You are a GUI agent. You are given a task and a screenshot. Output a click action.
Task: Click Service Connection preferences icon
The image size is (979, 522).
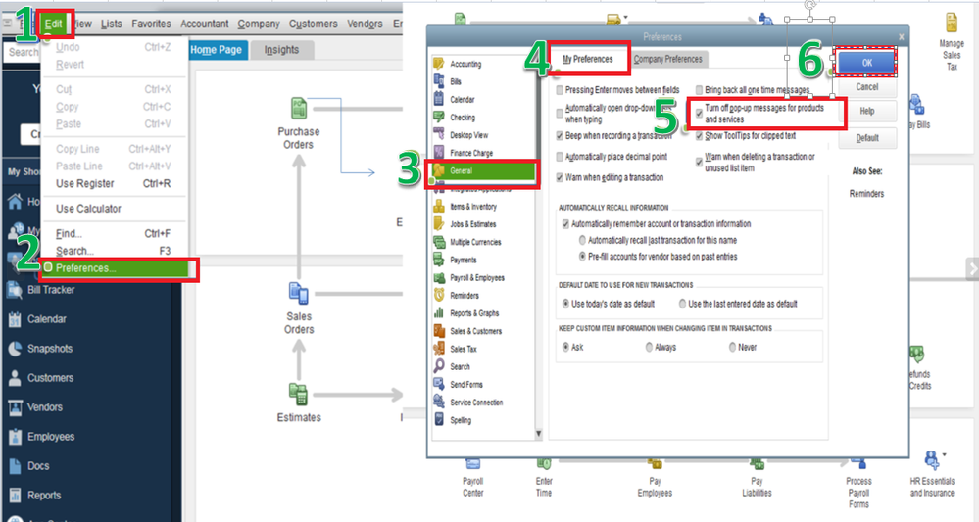(x=439, y=402)
